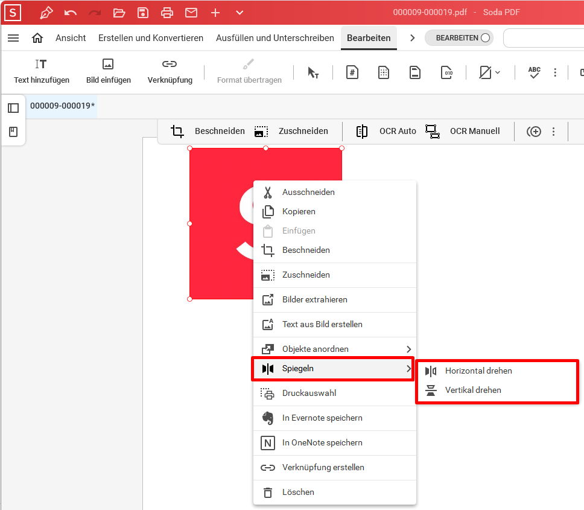Click the Bates numbering 010 icon
The height and width of the screenshot is (510, 584).
(x=446, y=72)
